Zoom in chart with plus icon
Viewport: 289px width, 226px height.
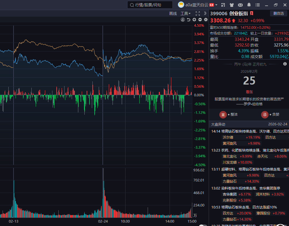(x=194, y=20)
